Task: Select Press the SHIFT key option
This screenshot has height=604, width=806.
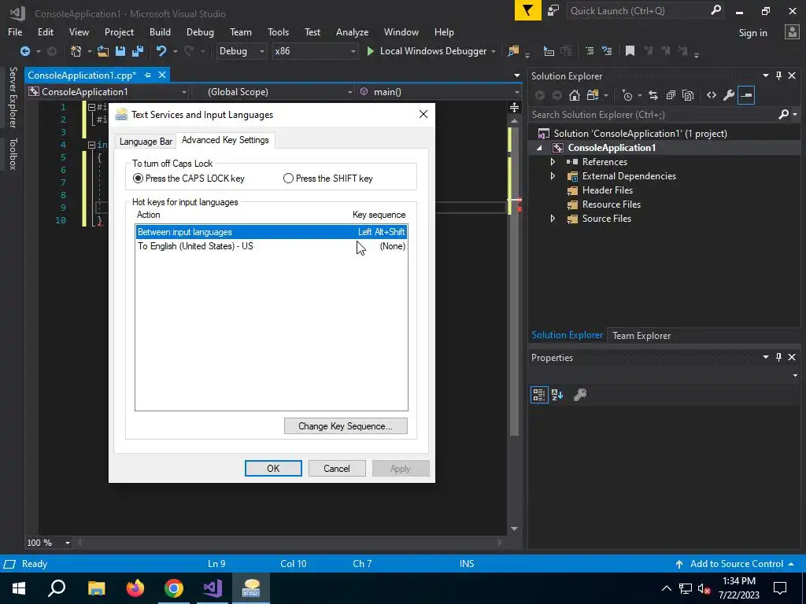Action: [x=328, y=179]
